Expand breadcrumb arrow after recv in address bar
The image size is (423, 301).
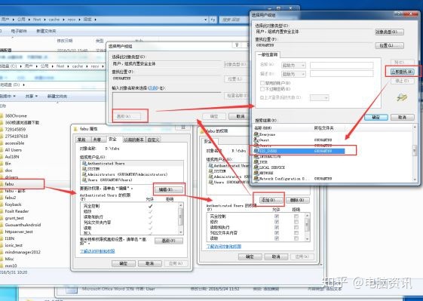80,20
